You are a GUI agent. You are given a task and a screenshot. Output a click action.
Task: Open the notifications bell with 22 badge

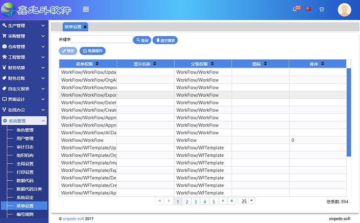(x=295, y=9)
